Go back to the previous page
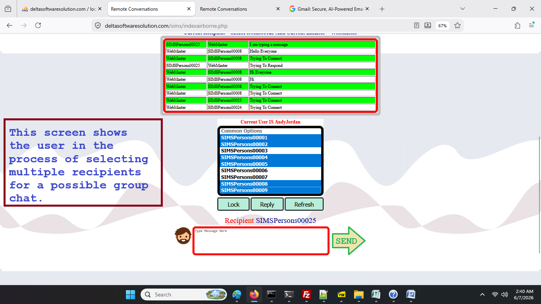This screenshot has width=541, height=304. pyautogui.click(x=10, y=25)
